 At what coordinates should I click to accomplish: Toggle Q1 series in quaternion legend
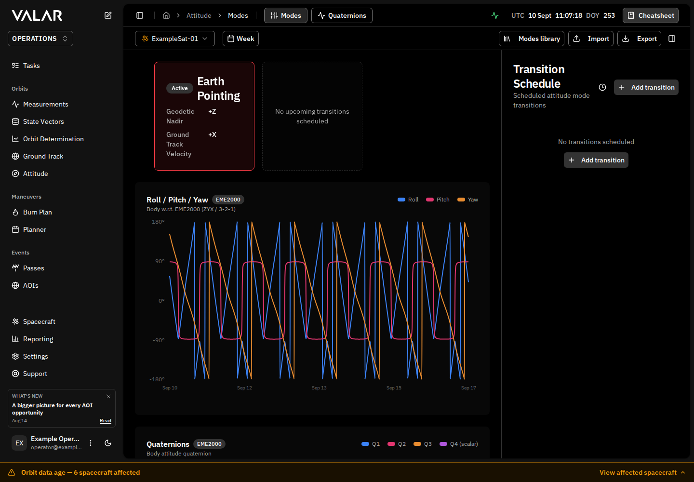[371, 444]
